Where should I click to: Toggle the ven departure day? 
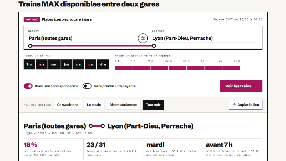[78, 64]
